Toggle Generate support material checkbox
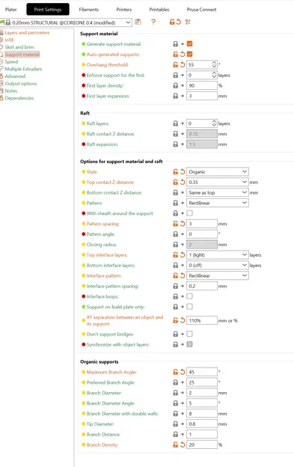The width and height of the screenshot is (294, 467). coord(189,43)
